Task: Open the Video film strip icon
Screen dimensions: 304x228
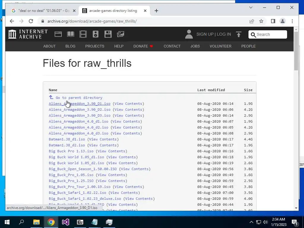Action: pyautogui.click(x=83, y=34)
